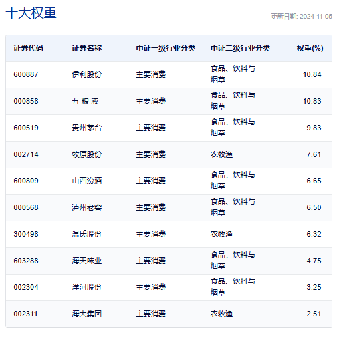This screenshot has width=345, height=337.
Task: Click the 权重(%) column header
Action: (310, 48)
